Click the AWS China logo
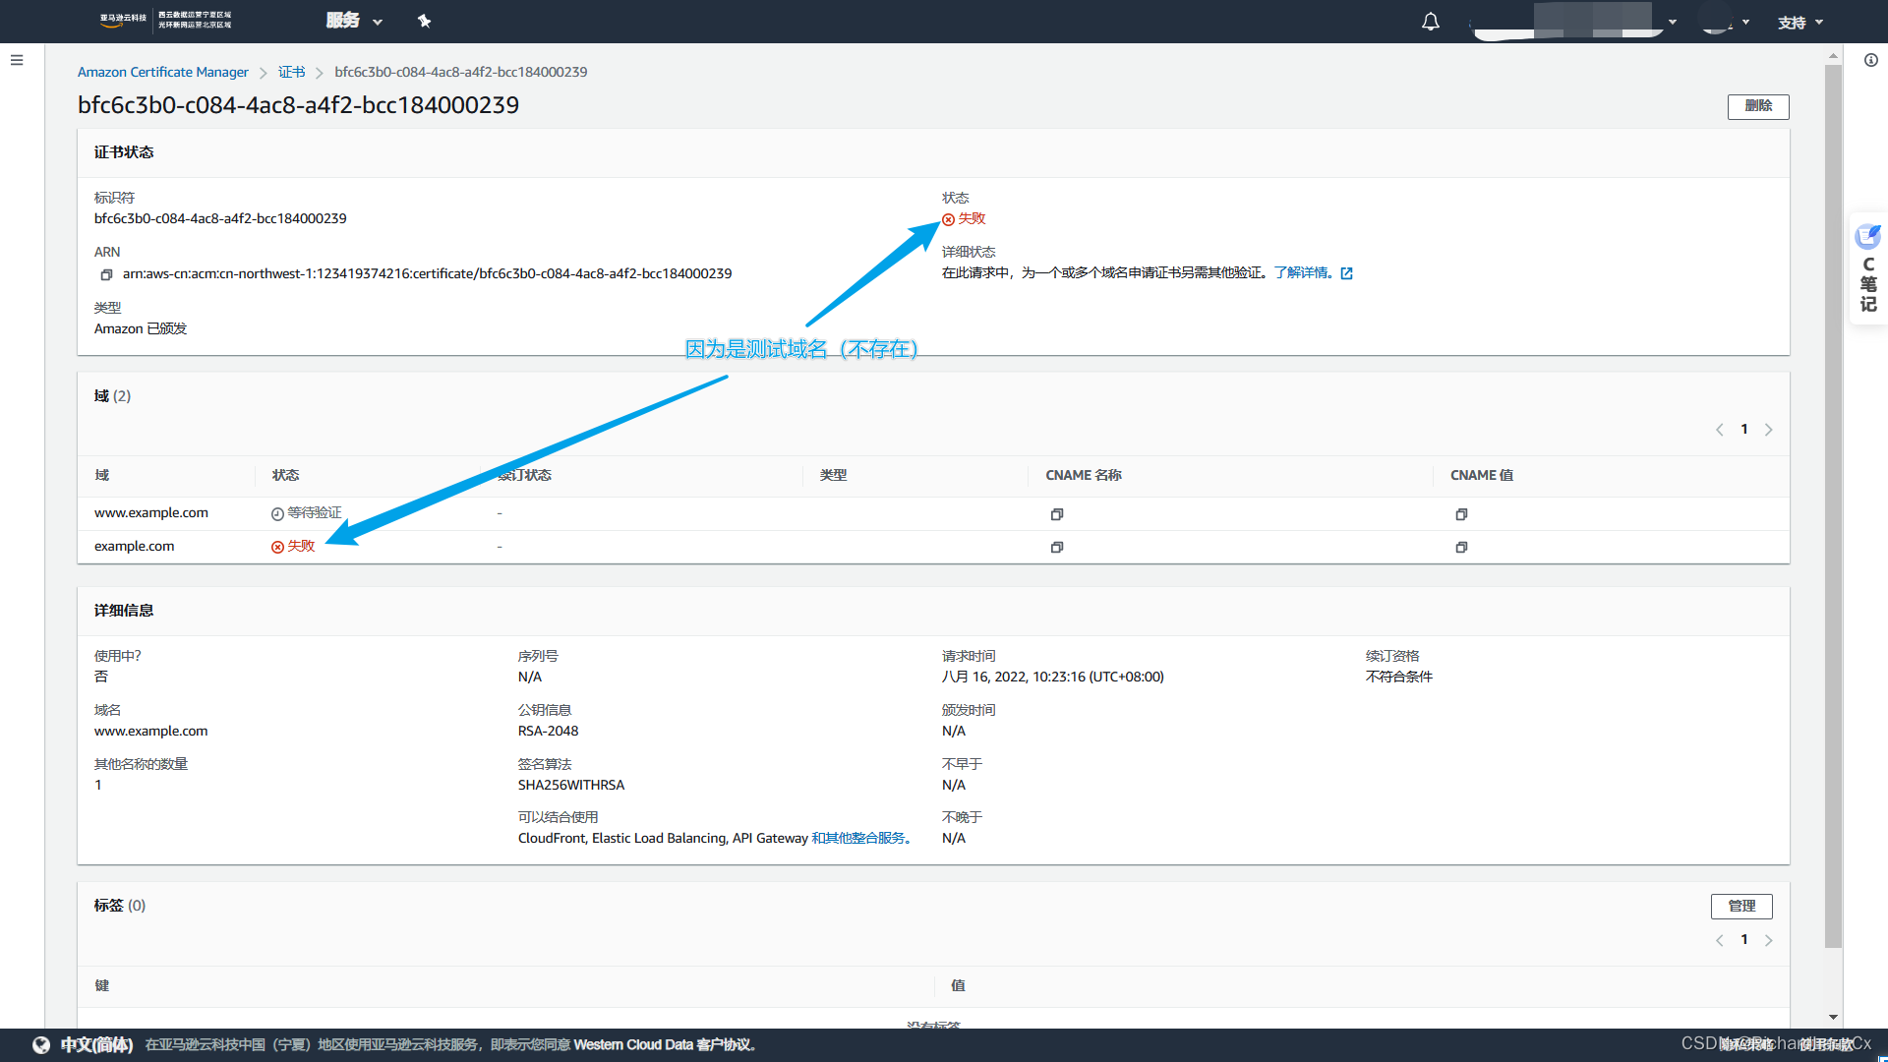This screenshot has height=1062, width=1888. point(165,20)
